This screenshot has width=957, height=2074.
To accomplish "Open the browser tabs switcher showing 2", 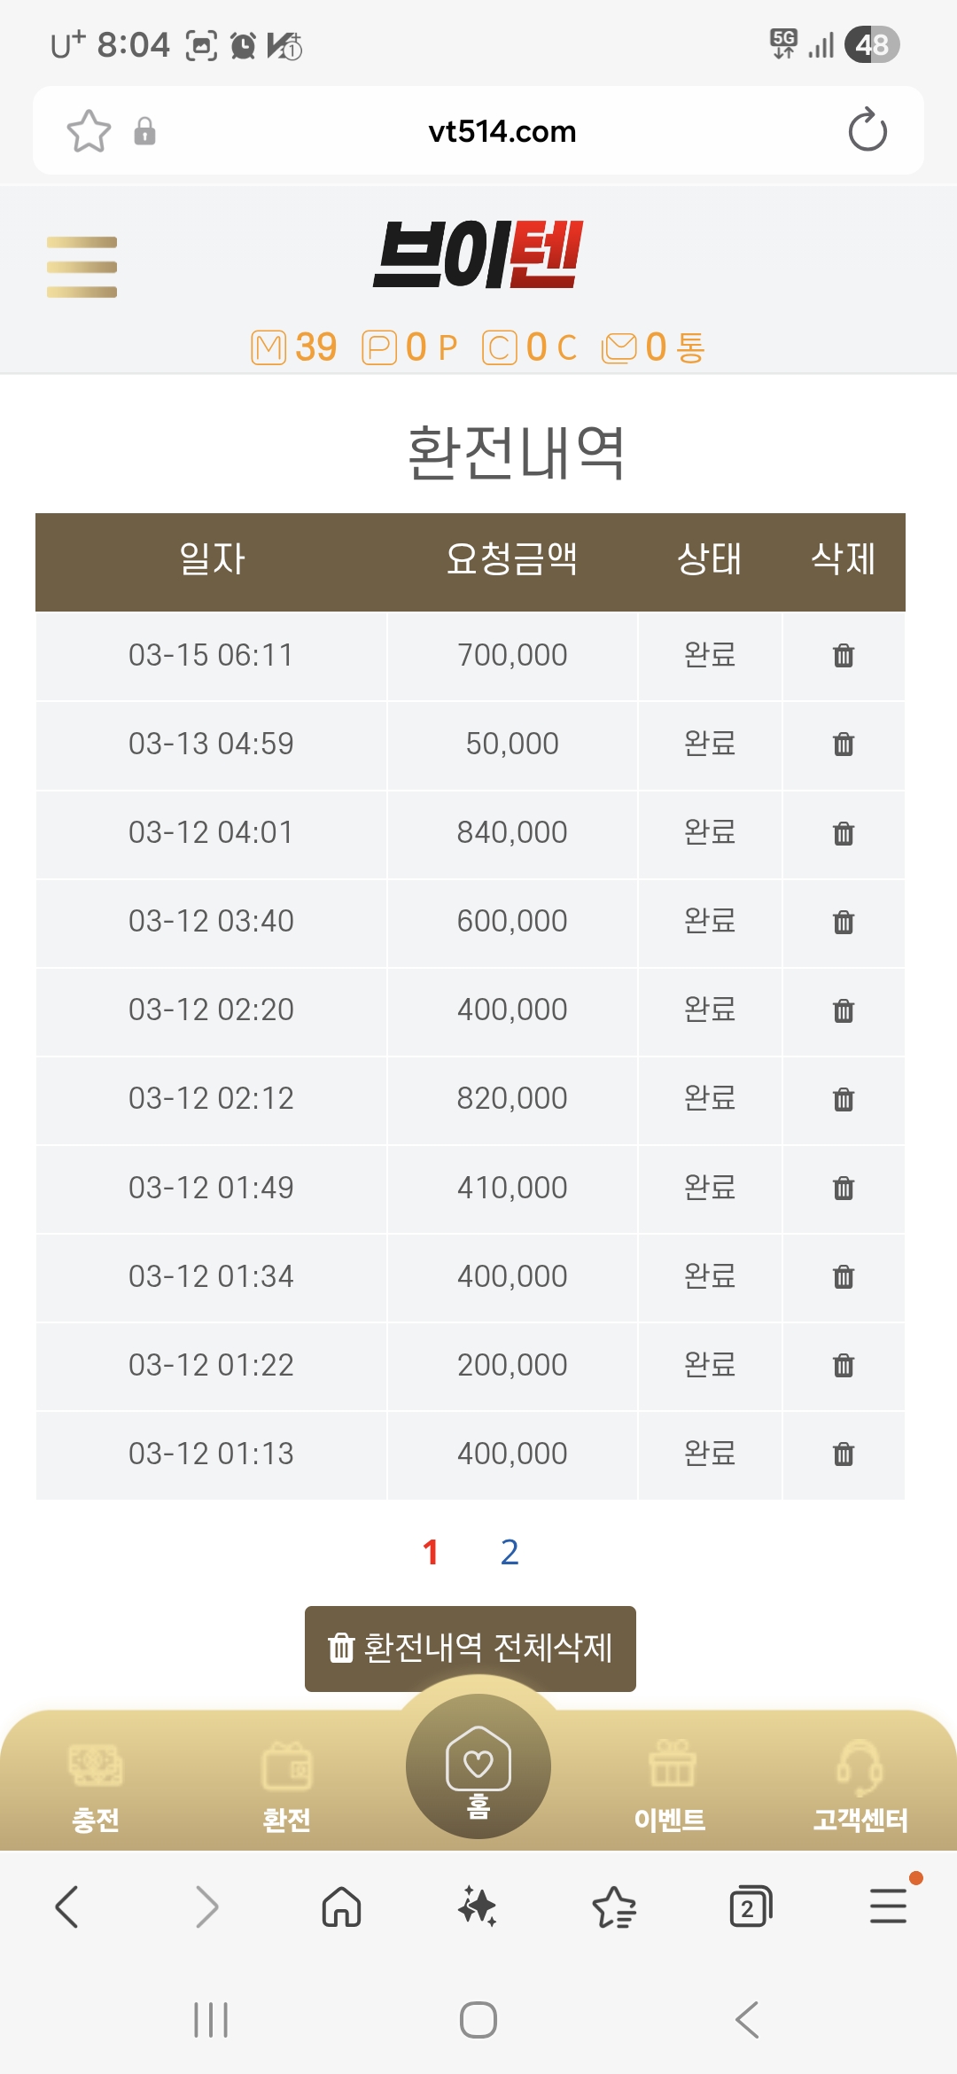I will 751,1906.
